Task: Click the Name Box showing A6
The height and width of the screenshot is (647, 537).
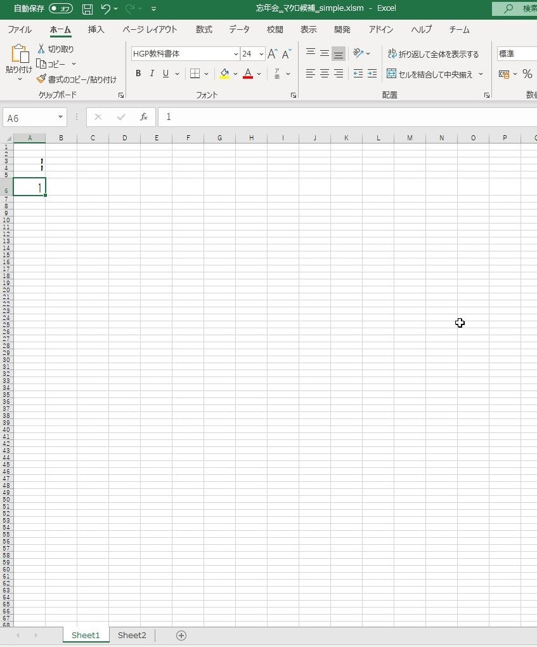Action: coord(35,117)
